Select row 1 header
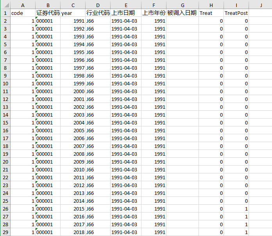The width and height of the screenshot is (272, 236). click(x=5, y=13)
